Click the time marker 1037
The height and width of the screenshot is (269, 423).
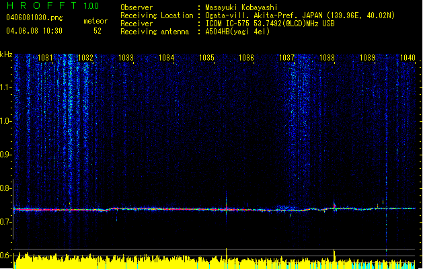(x=286, y=58)
